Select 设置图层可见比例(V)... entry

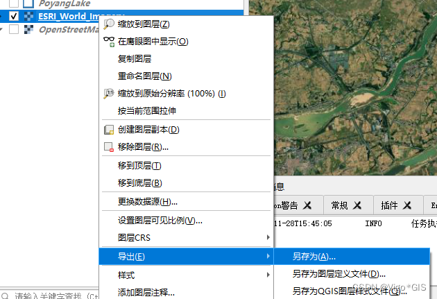point(187,221)
